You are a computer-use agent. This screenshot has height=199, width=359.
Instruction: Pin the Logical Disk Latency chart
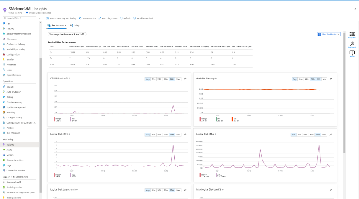(185, 190)
